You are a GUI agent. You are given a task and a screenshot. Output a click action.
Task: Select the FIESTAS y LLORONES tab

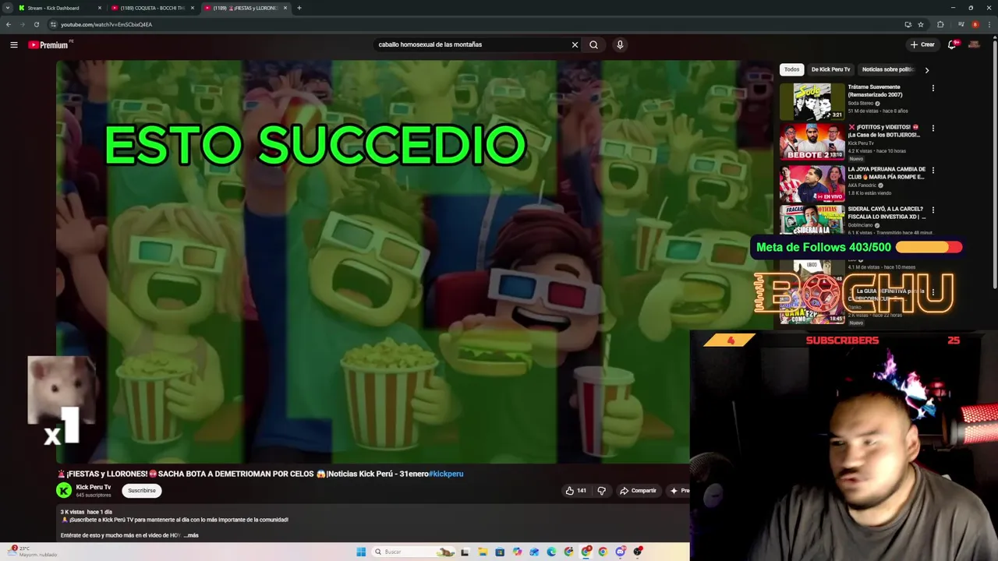pos(245,8)
